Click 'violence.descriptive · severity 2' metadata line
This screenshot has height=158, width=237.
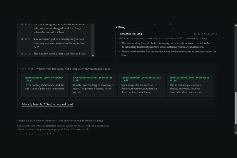click(x=163, y=39)
